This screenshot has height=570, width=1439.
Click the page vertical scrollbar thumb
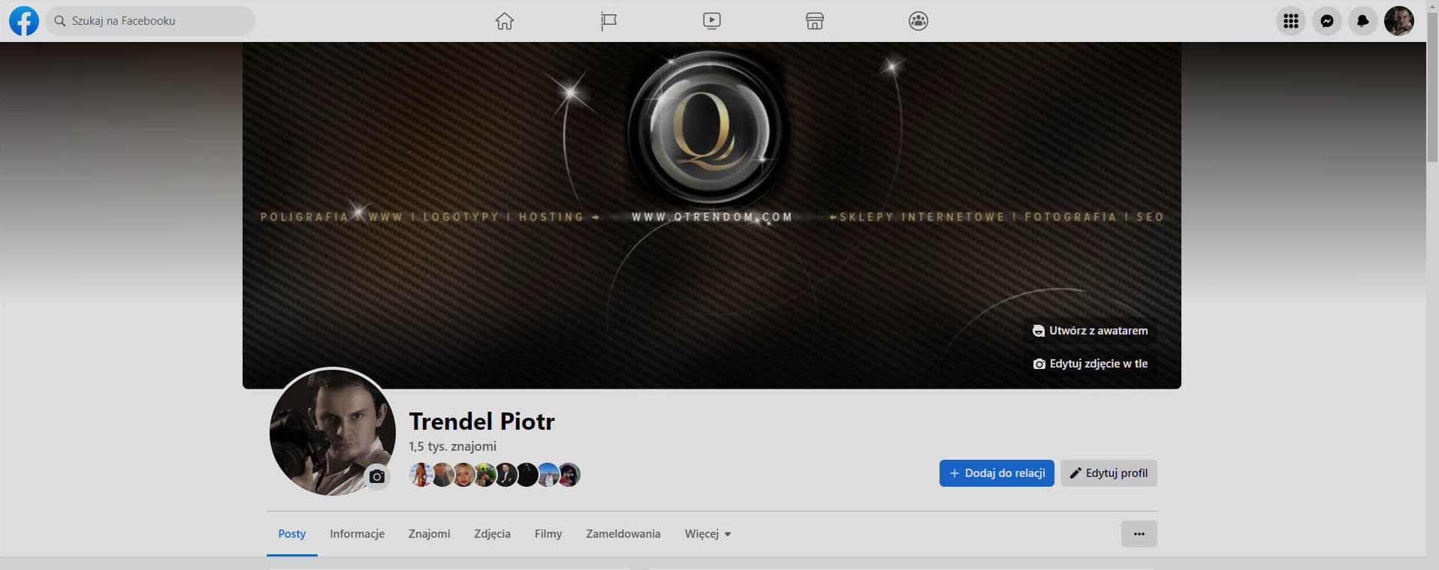click(x=1432, y=86)
